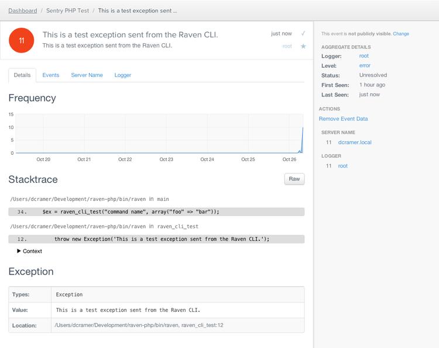439x348 pixels.
Task: Click error level link
Action: [x=365, y=65]
